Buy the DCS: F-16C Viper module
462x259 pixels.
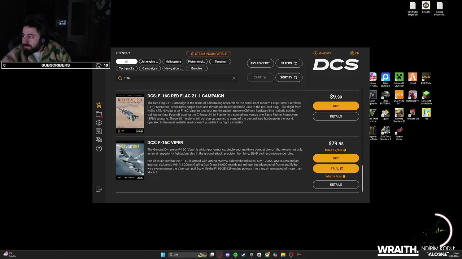(x=336, y=158)
